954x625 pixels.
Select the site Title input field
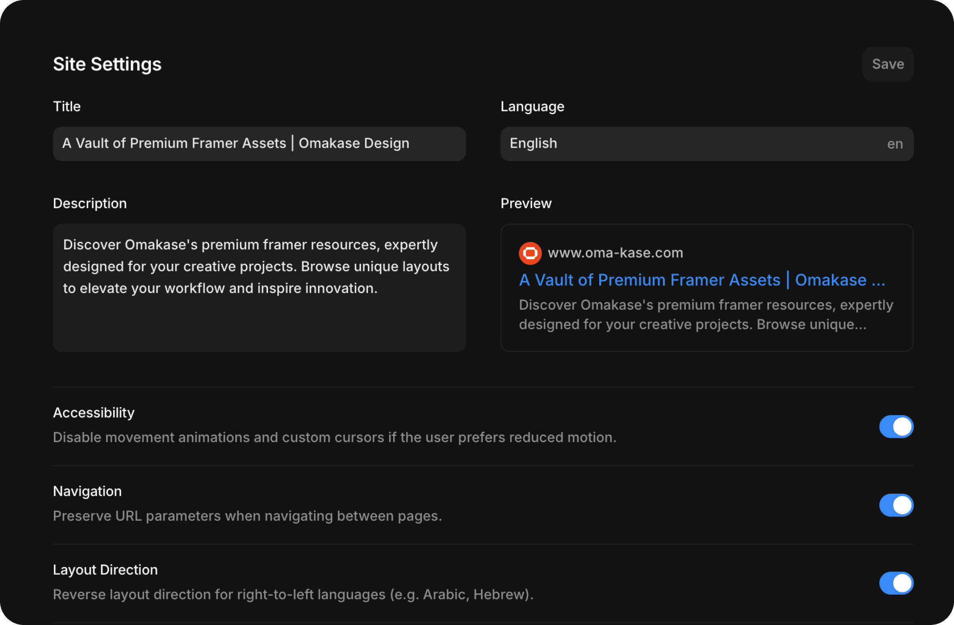(x=259, y=143)
